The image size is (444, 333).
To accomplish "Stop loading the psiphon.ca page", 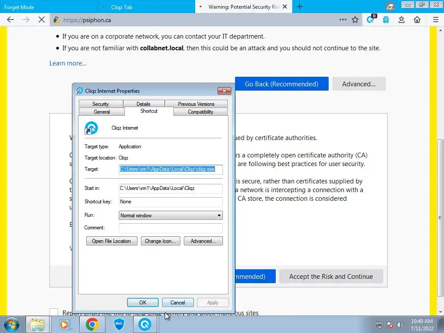I will 41,20.
